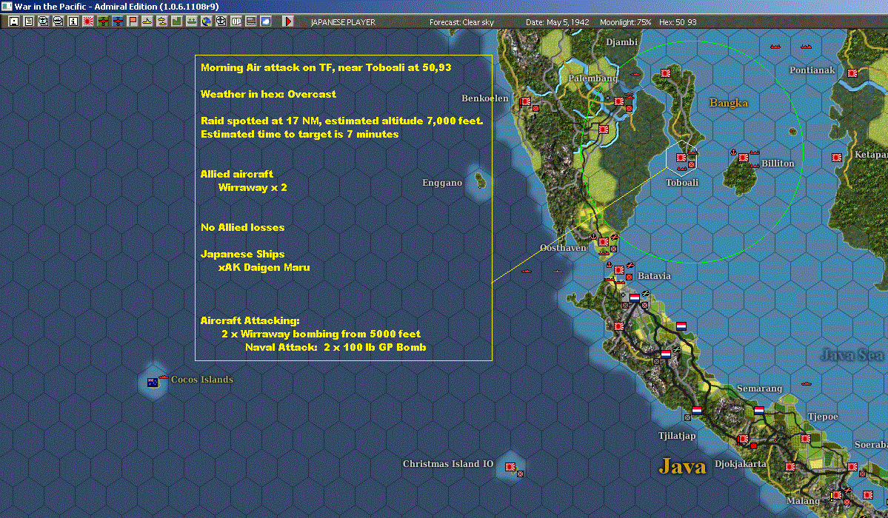Click the Australian flag at Cocos Islands
Viewport: 888px width, 518px height.
tap(153, 383)
